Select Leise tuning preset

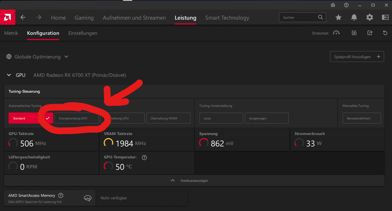221,118
